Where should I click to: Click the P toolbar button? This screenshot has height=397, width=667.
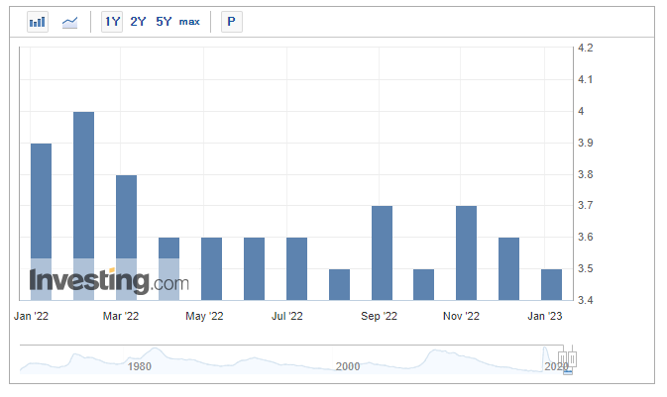pos(231,22)
